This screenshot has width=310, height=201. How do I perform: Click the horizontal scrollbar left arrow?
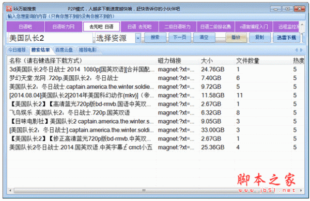(x=10, y=191)
